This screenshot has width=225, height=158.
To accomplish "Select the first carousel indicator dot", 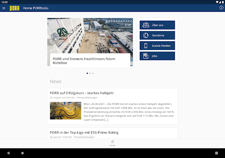I will pos(87,73).
